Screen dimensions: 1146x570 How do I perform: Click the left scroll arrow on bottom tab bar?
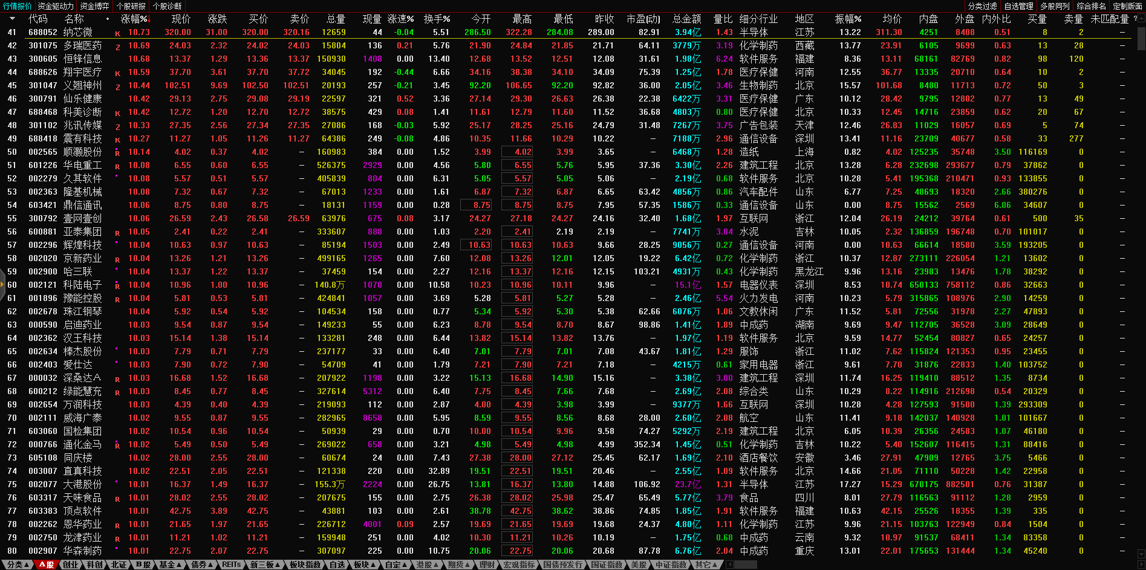click(729, 565)
